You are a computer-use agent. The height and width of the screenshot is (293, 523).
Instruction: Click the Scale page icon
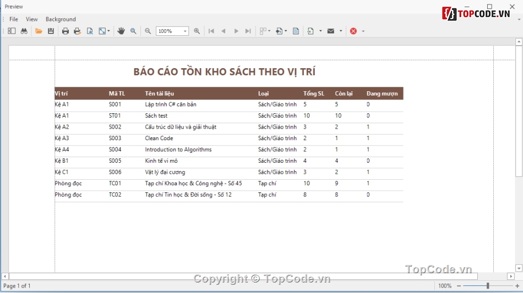102,31
